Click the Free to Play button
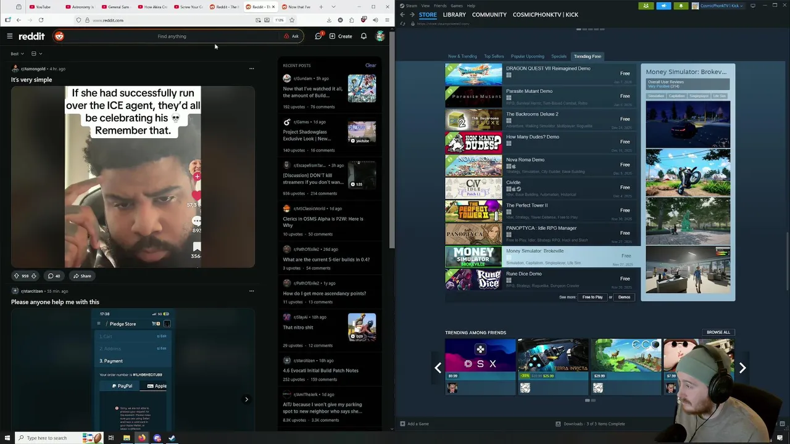 [x=592, y=297]
